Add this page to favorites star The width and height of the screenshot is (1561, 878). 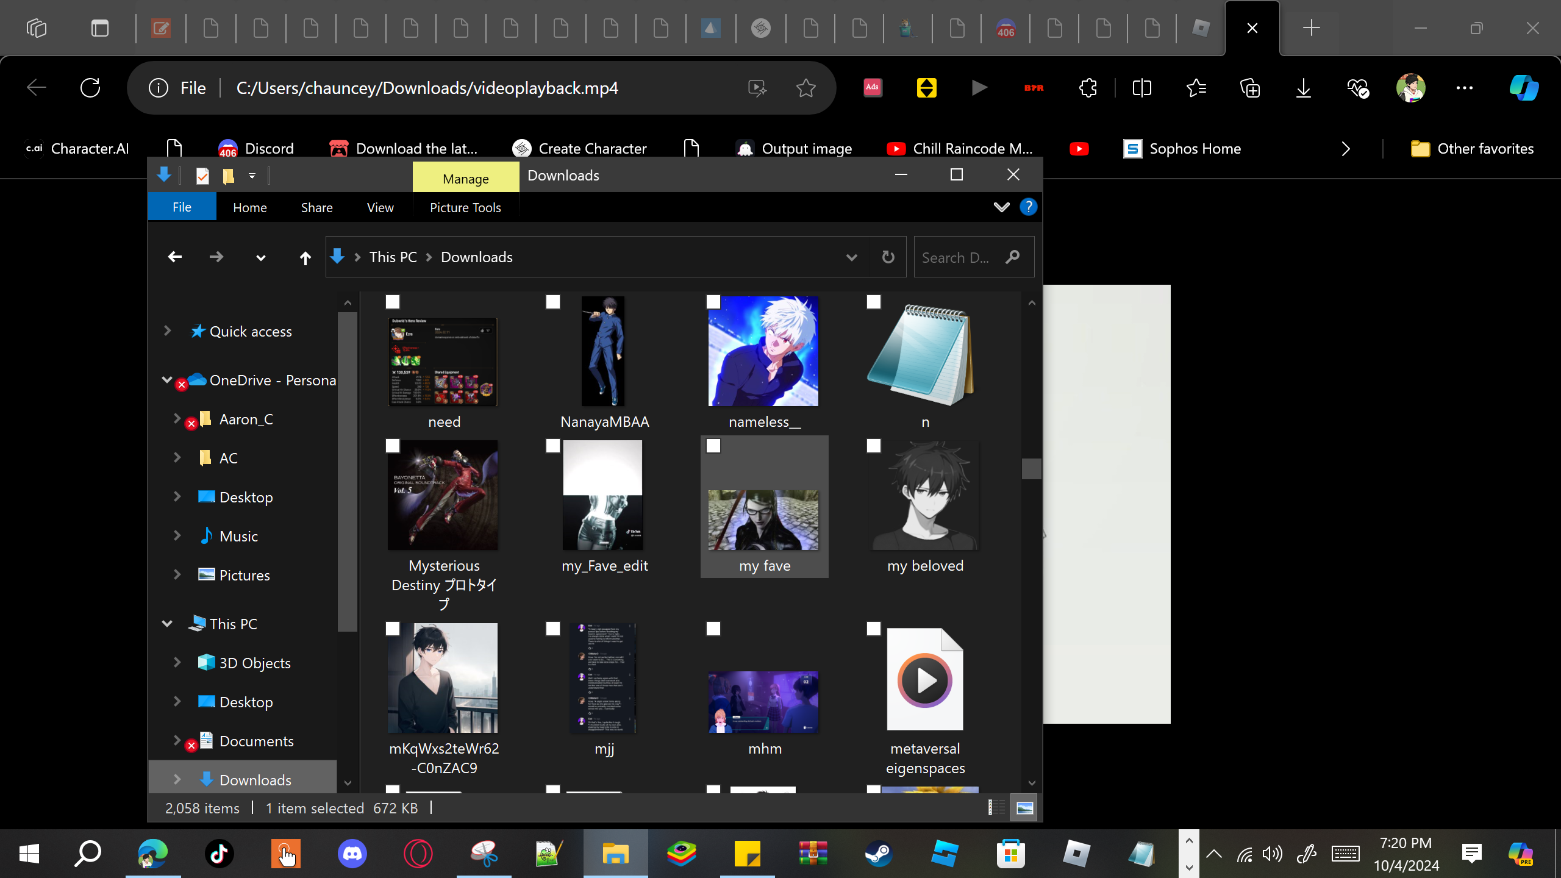806,88
